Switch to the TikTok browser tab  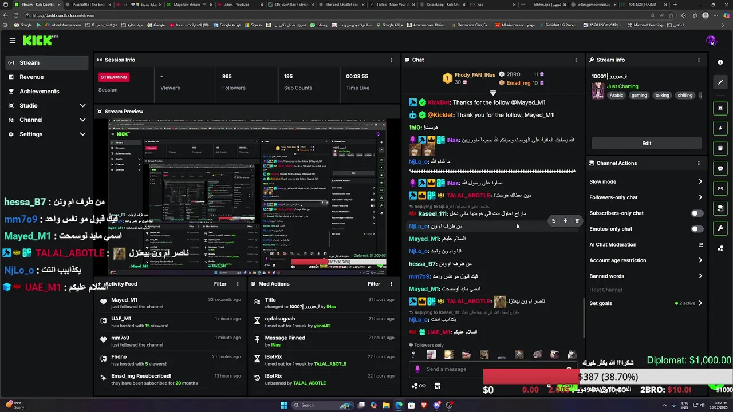click(x=392, y=5)
